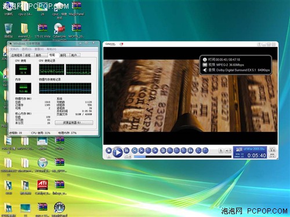Jump to the previous chapter
The width and height of the screenshot is (290, 217).
135,150
